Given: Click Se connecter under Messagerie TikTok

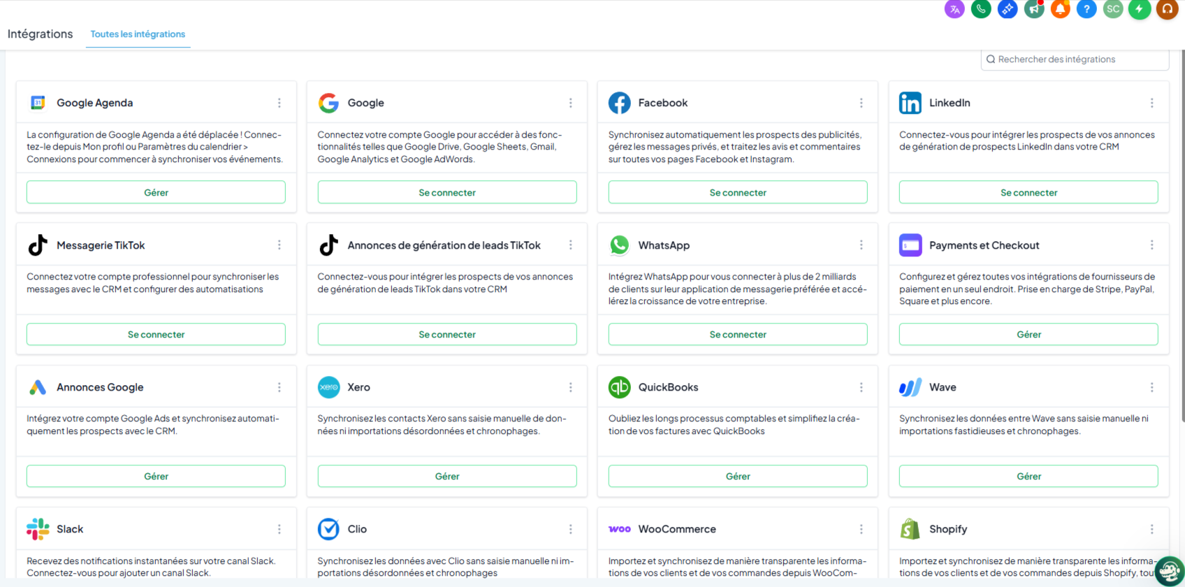Looking at the screenshot, I should coord(156,335).
